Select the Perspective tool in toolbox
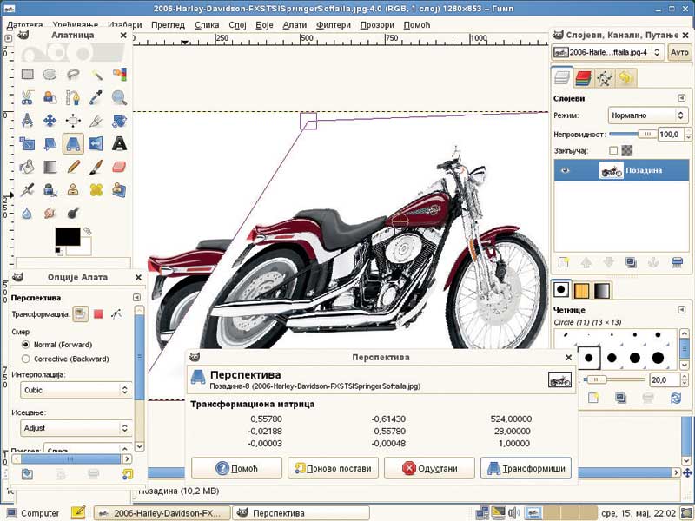 pyautogui.click(x=73, y=143)
